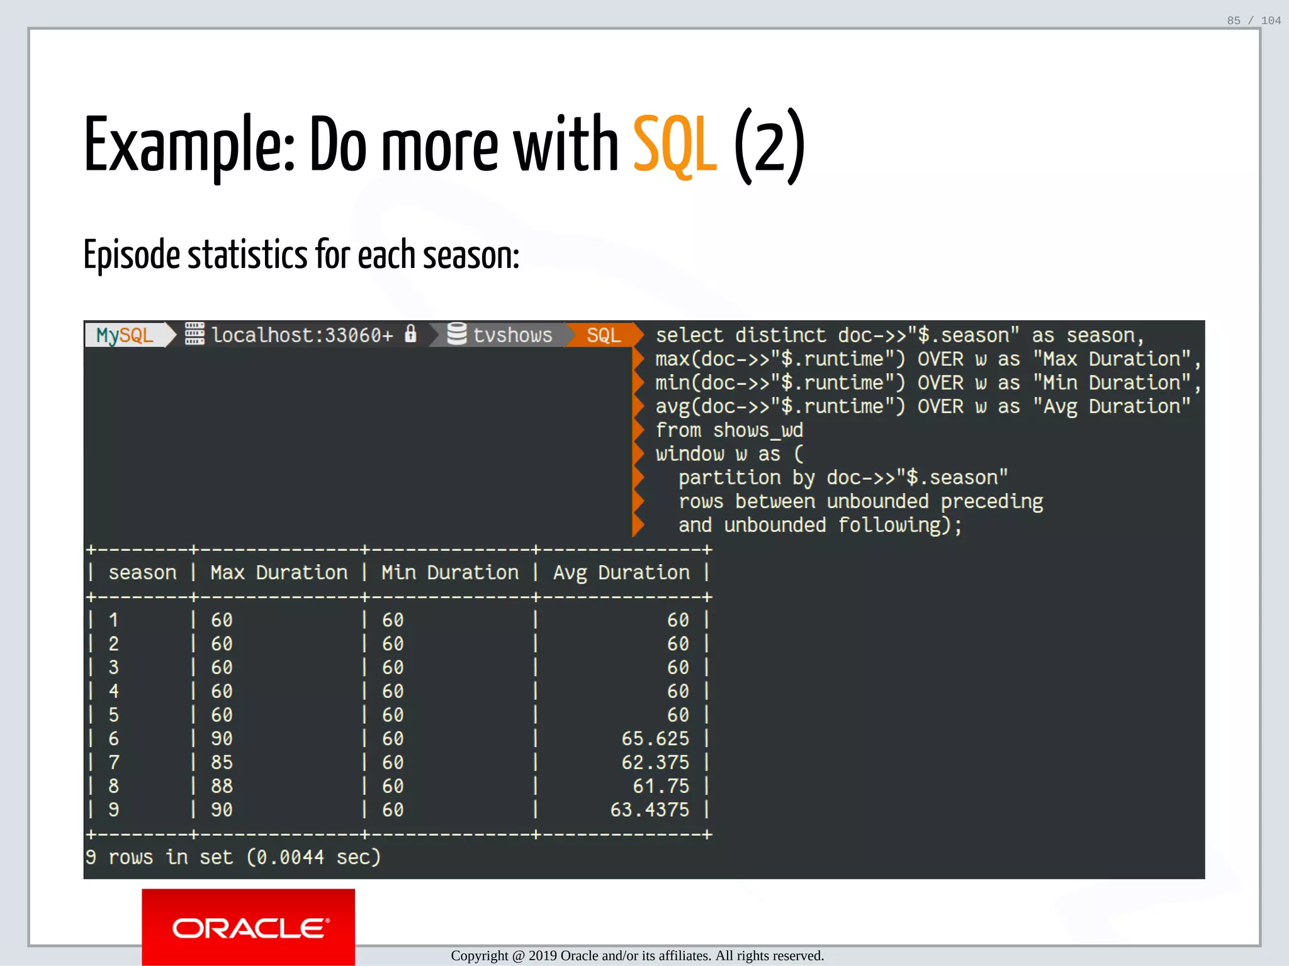Click the 63.4375 average in season 9

[x=650, y=809]
